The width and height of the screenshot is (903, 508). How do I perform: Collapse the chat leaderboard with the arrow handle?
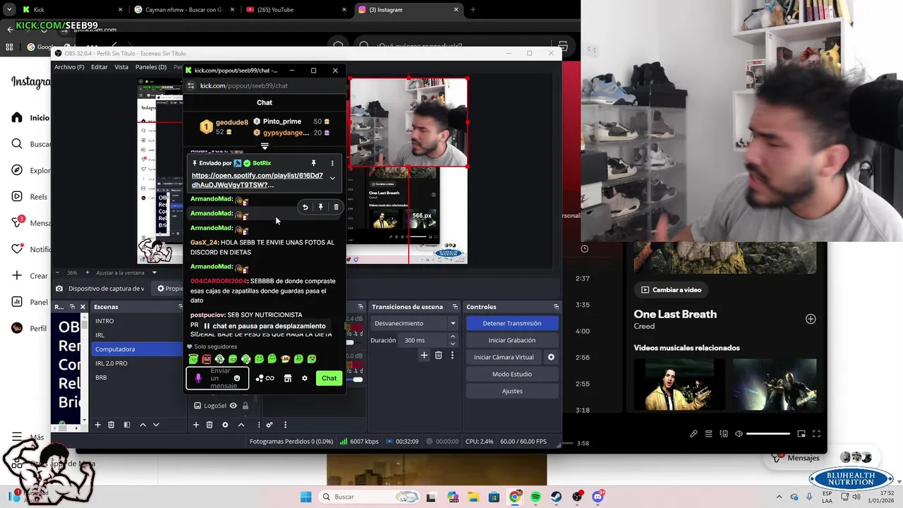click(x=265, y=146)
